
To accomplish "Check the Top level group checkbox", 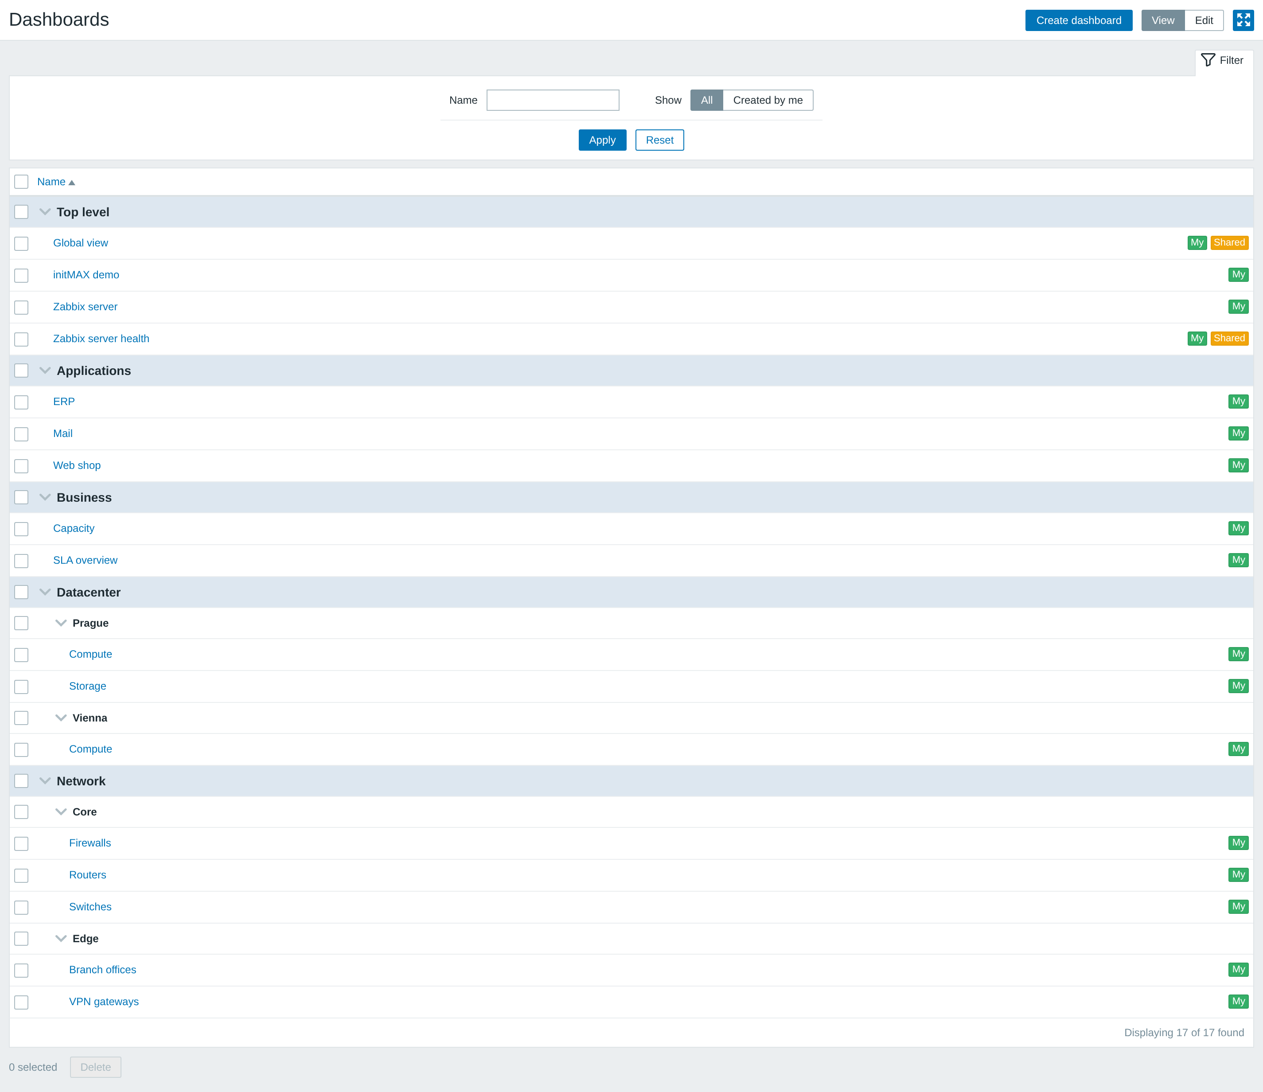I will [21, 212].
